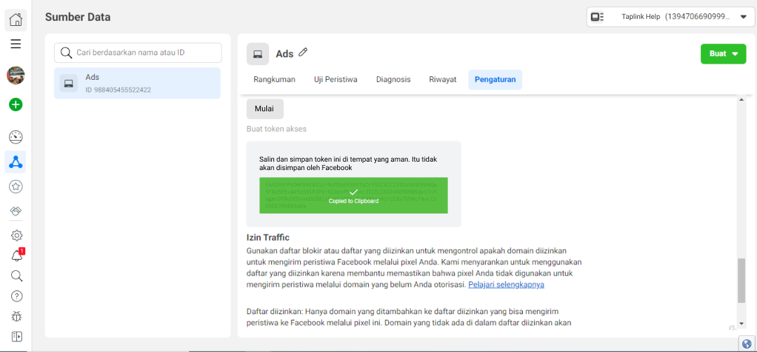This screenshot has height=352, width=757.
Task: Switch to the Uji Peristiwa tab
Action: (x=336, y=80)
